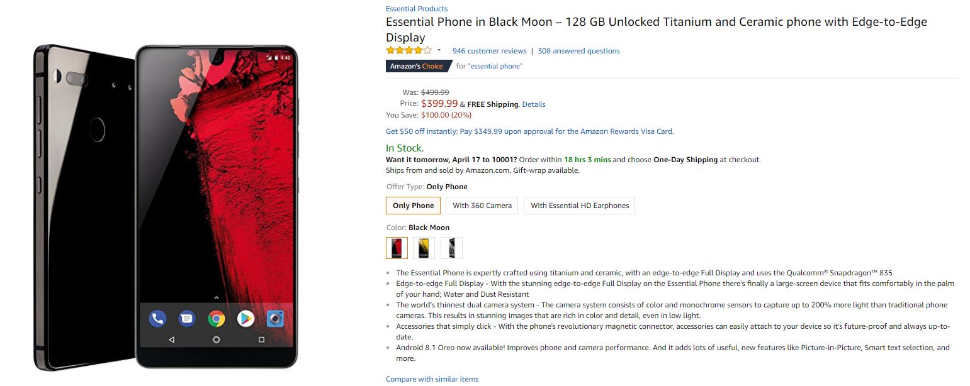Choose the With Essential HD Earphones option
This screenshot has height=386, width=970.
point(580,206)
